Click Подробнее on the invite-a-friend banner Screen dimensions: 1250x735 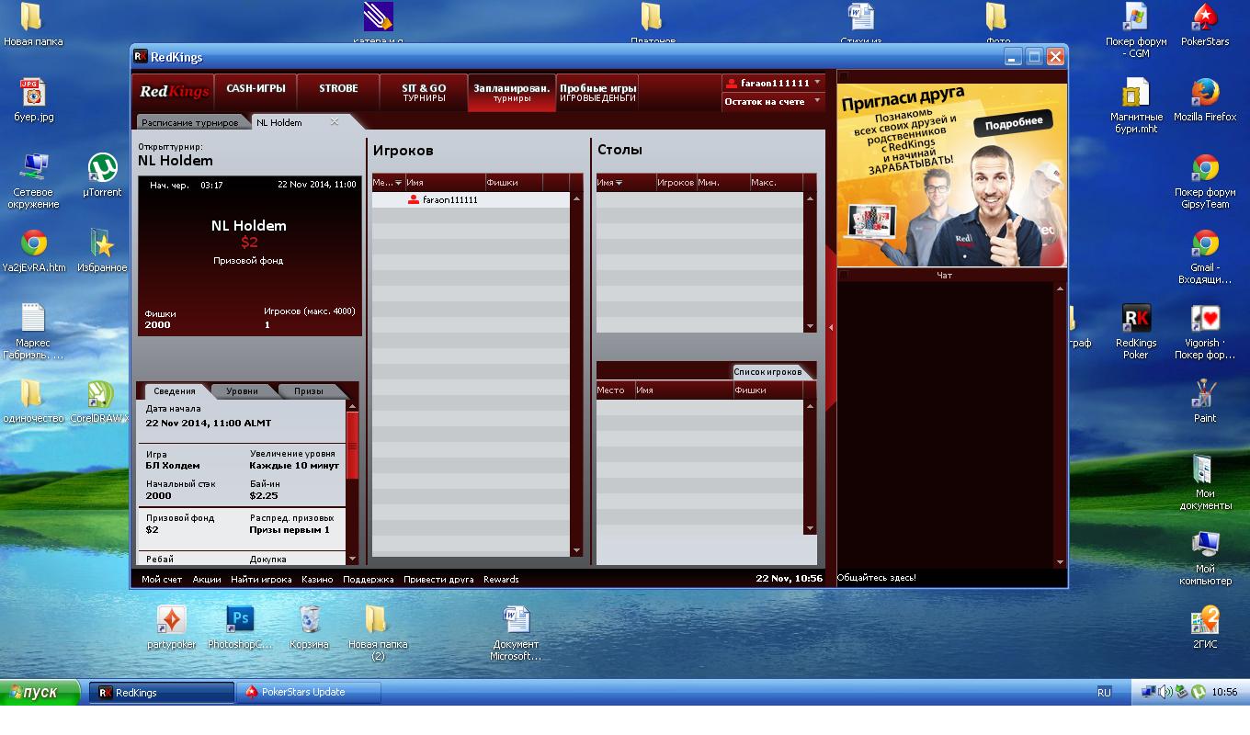(1014, 123)
